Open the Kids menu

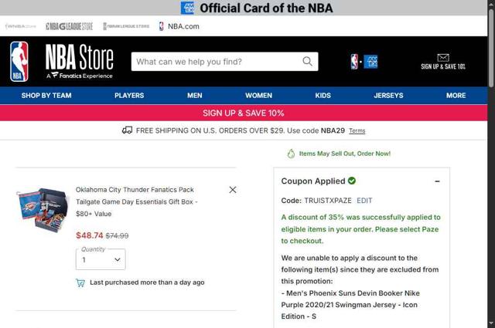[323, 96]
